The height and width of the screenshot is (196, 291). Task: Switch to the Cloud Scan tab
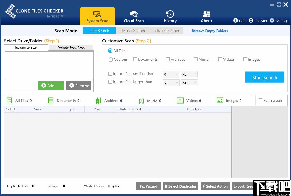[x=134, y=16]
